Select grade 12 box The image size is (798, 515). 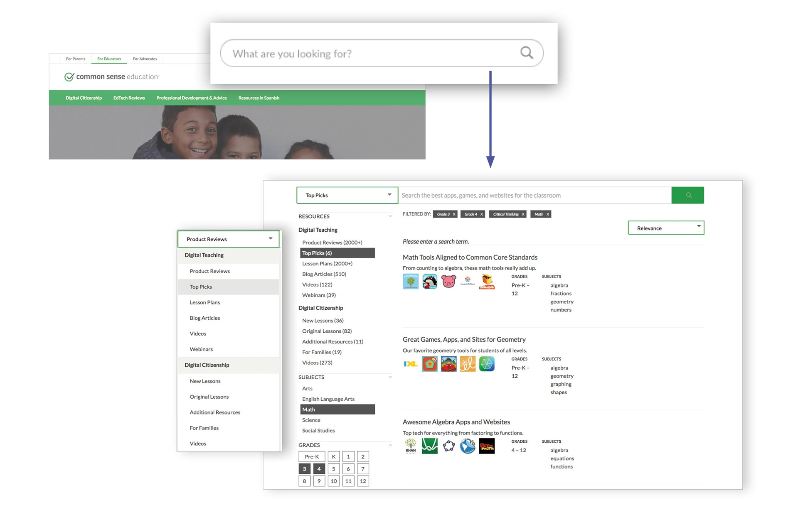tap(363, 481)
